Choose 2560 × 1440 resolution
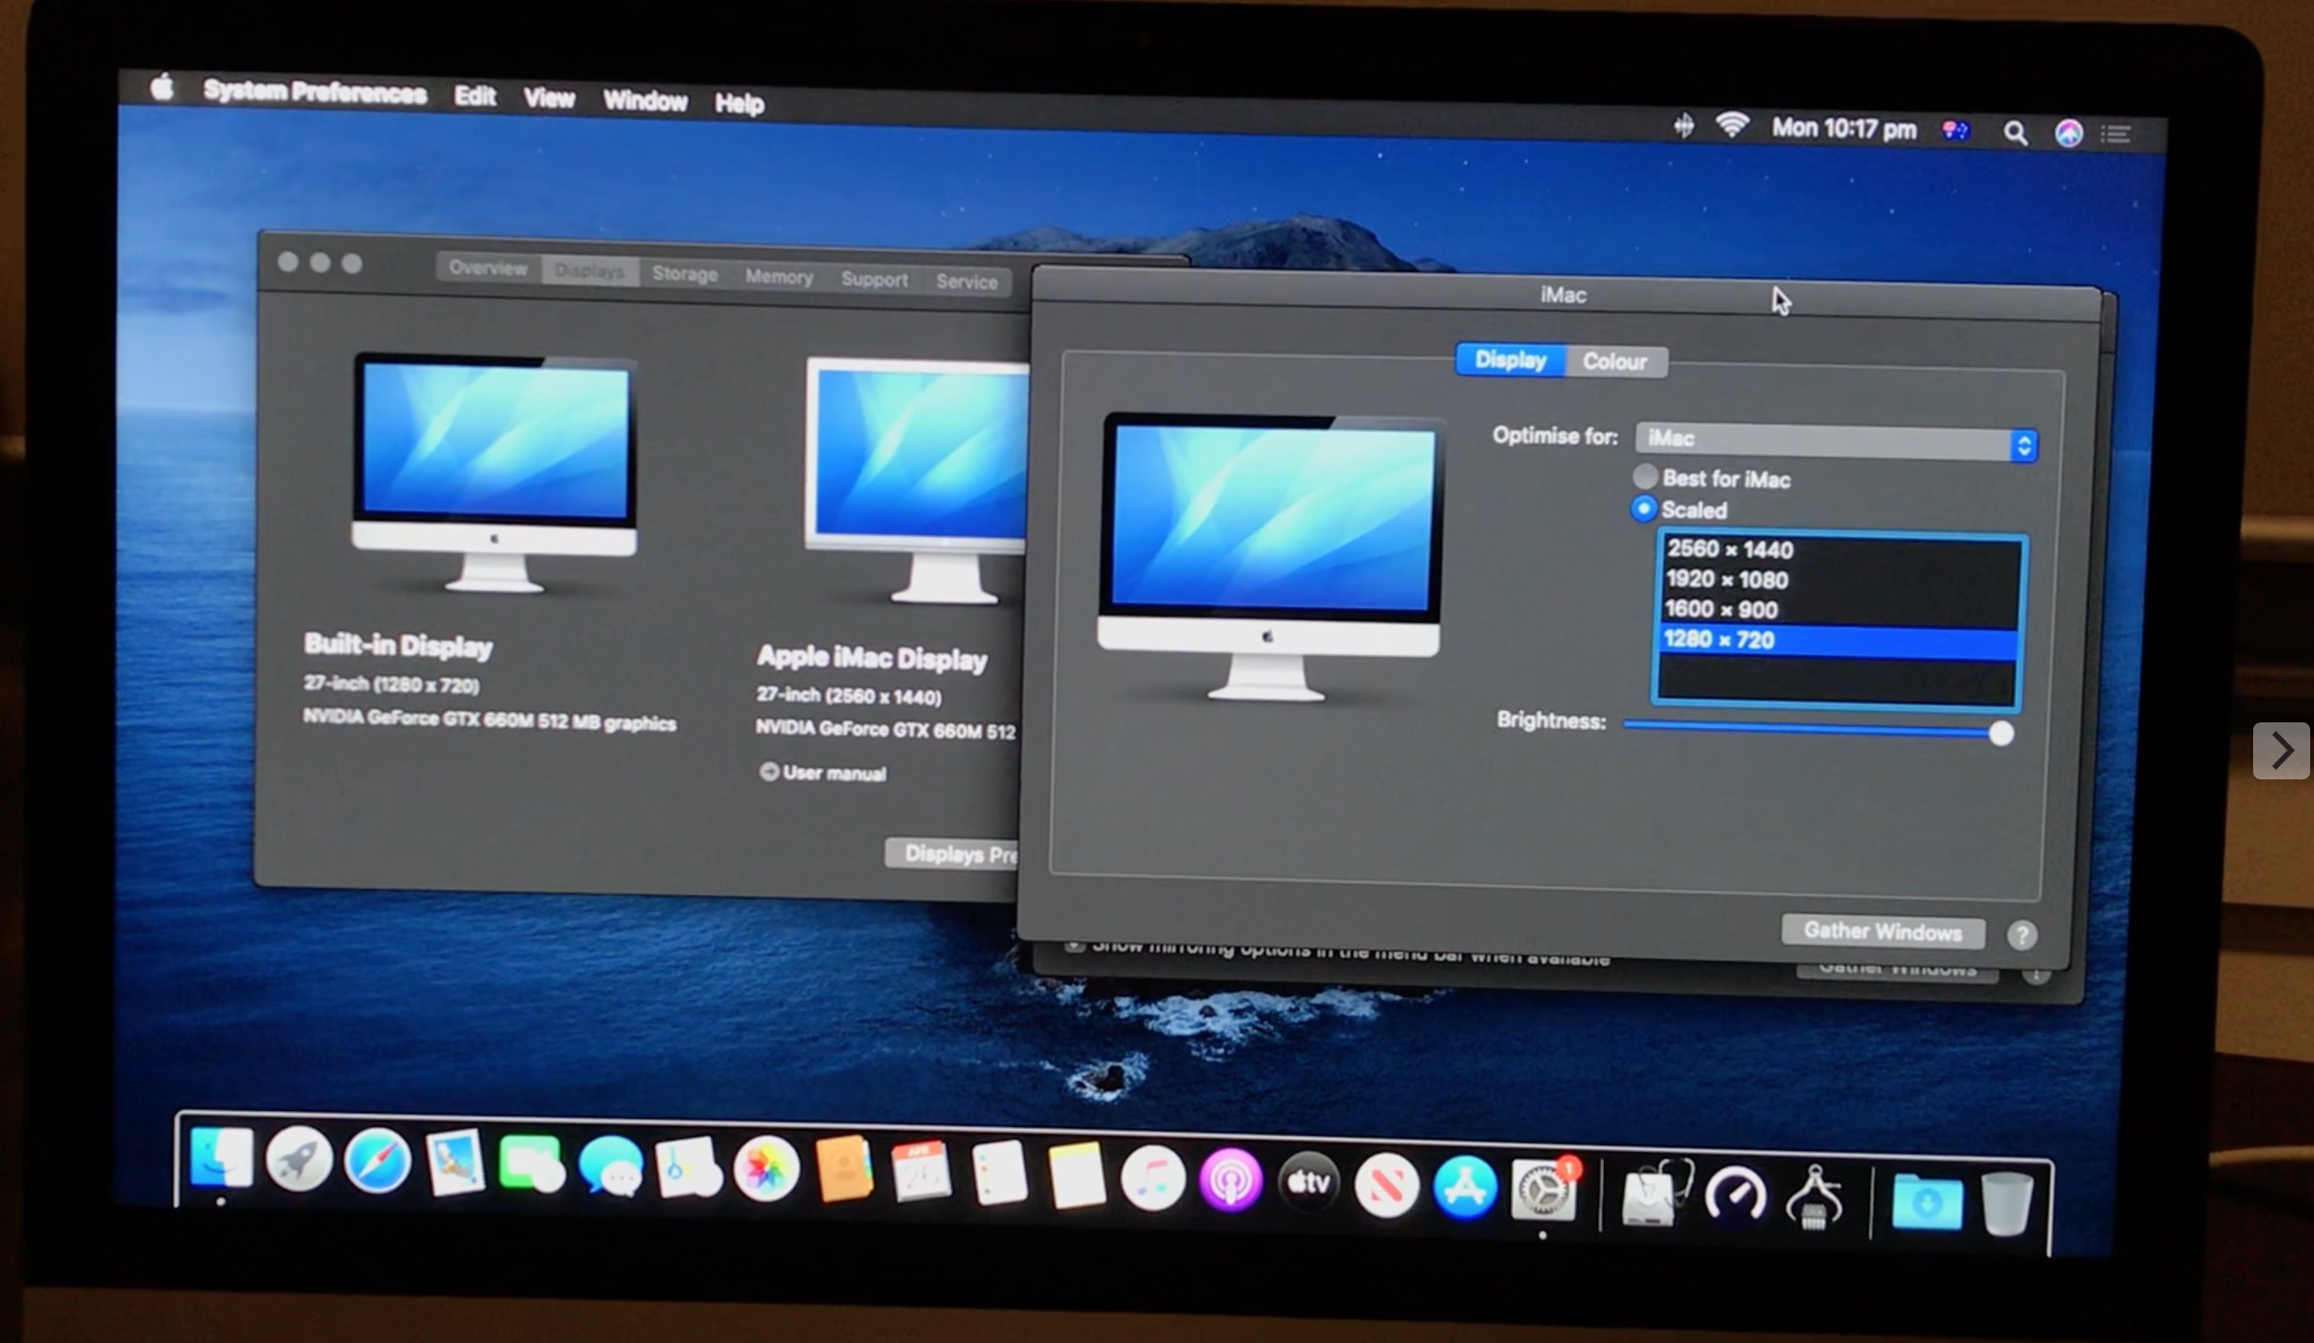The image size is (2314, 1343). tap(1838, 549)
